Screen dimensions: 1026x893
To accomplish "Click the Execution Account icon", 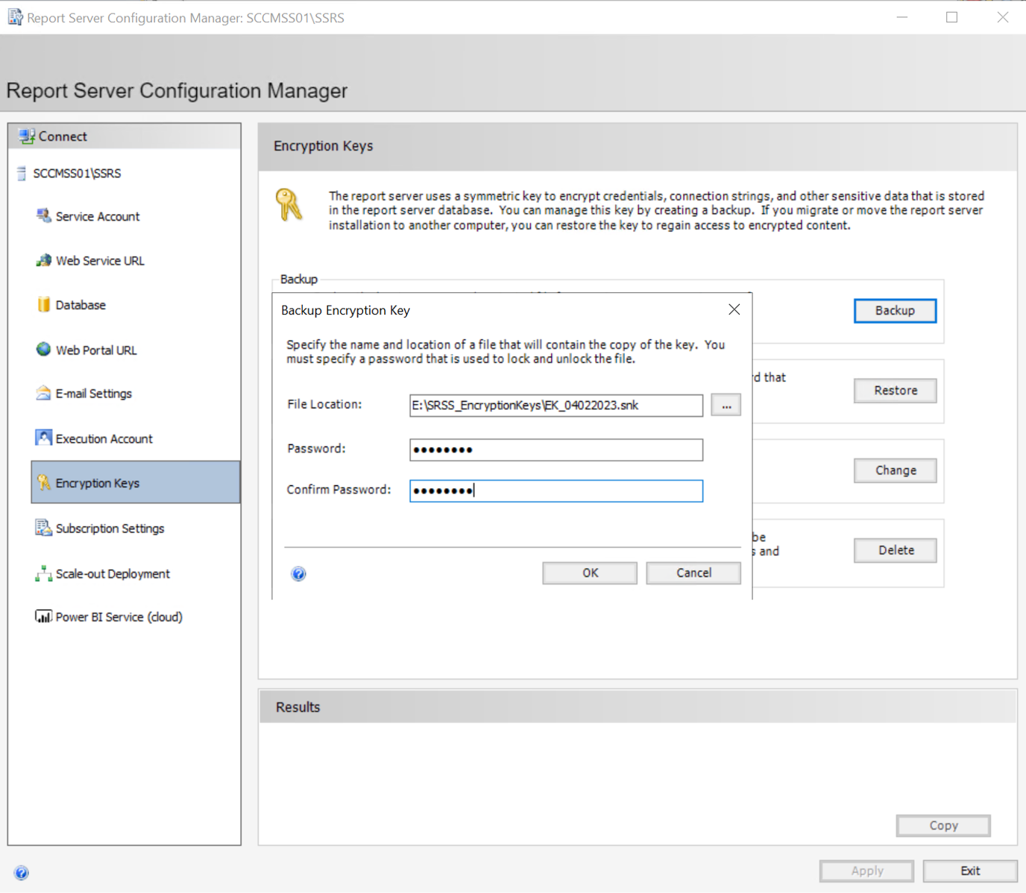I will (x=43, y=438).
